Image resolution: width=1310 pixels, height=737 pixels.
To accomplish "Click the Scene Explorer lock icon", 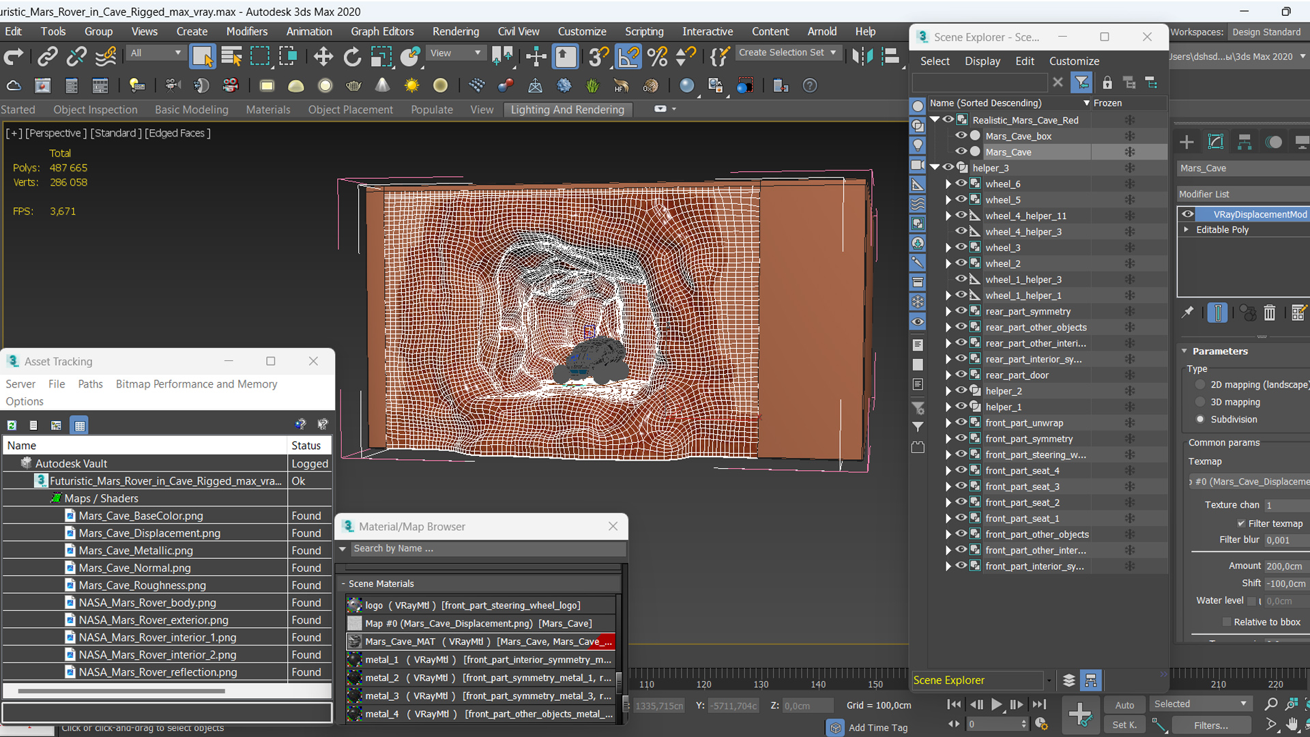I will pyautogui.click(x=1107, y=83).
